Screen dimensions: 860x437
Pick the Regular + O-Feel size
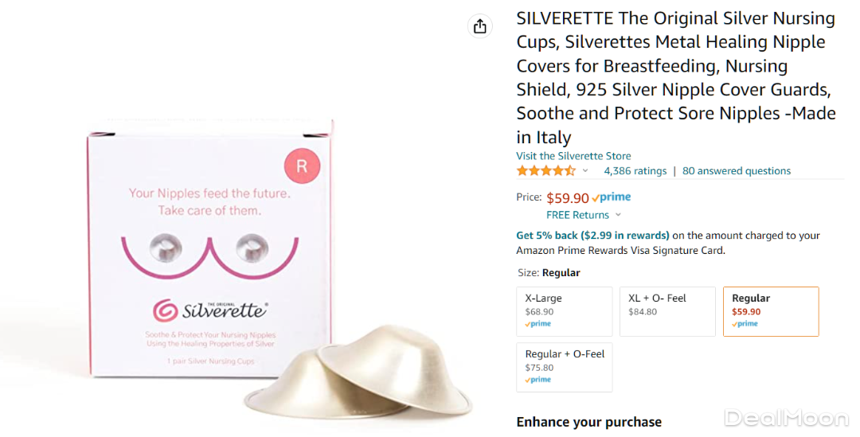565,368
